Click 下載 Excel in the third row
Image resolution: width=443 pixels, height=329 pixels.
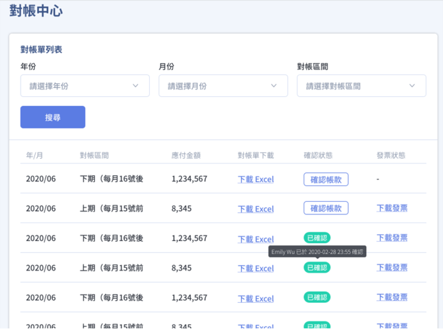pyautogui.click(x=255, y=239)
